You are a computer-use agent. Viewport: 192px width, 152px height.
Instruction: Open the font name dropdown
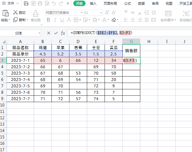pyautogui.click(x=82, y=13)
